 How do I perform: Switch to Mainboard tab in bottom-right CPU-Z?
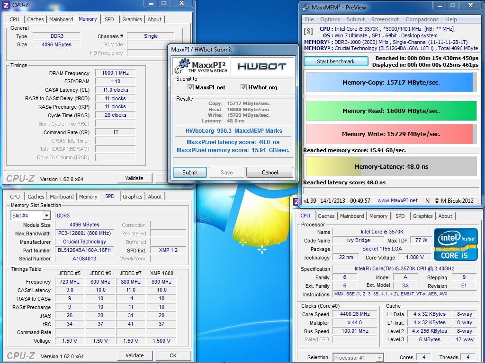point(352,216)
